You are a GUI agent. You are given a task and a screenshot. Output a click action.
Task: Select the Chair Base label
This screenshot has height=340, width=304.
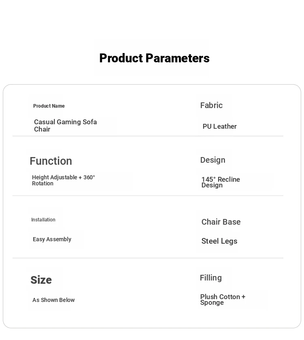point(221,222)
